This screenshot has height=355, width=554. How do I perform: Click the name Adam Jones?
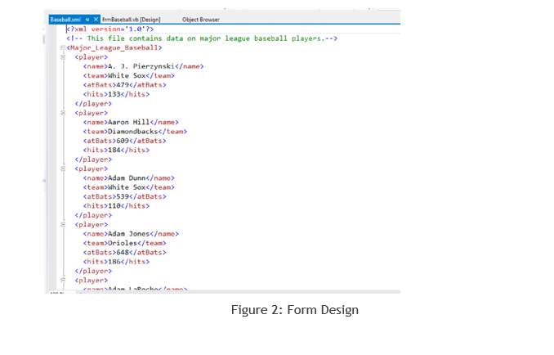point(128,234)
